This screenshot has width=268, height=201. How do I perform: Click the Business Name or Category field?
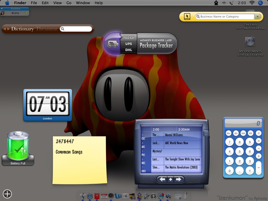coord(225,16)
